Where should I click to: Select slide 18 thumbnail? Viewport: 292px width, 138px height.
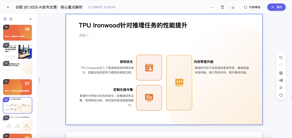(18, 33)
